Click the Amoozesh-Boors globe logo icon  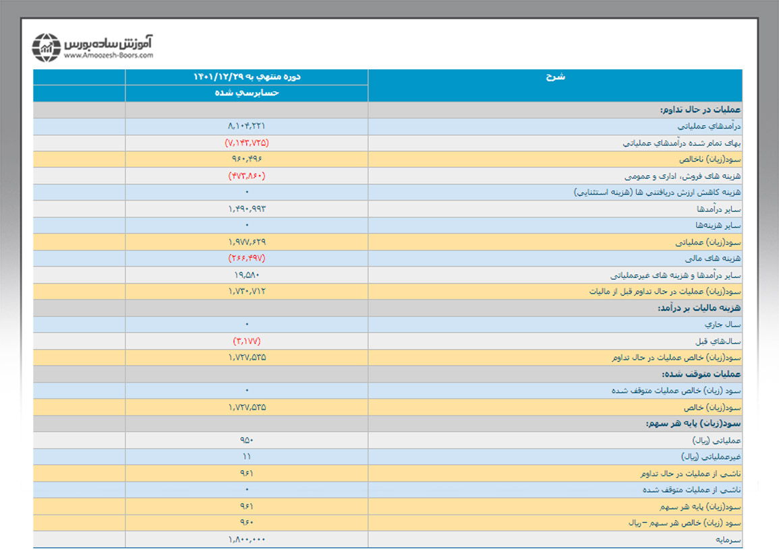[x=46, y=47]
